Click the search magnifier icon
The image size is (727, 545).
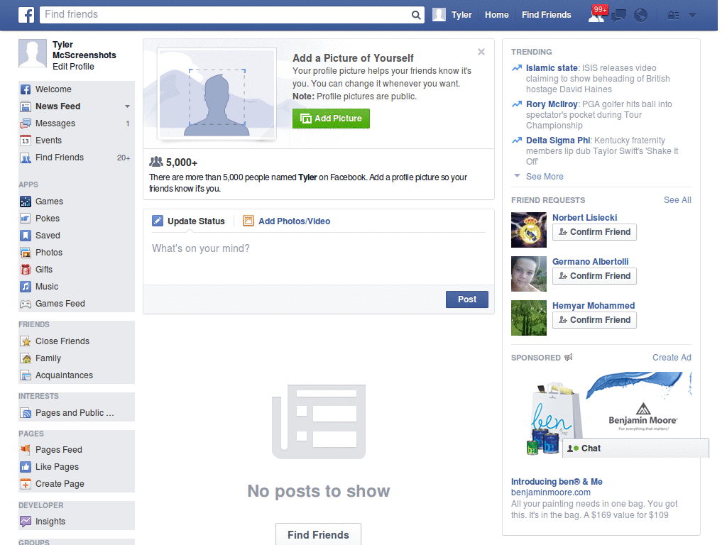(416, 15)
